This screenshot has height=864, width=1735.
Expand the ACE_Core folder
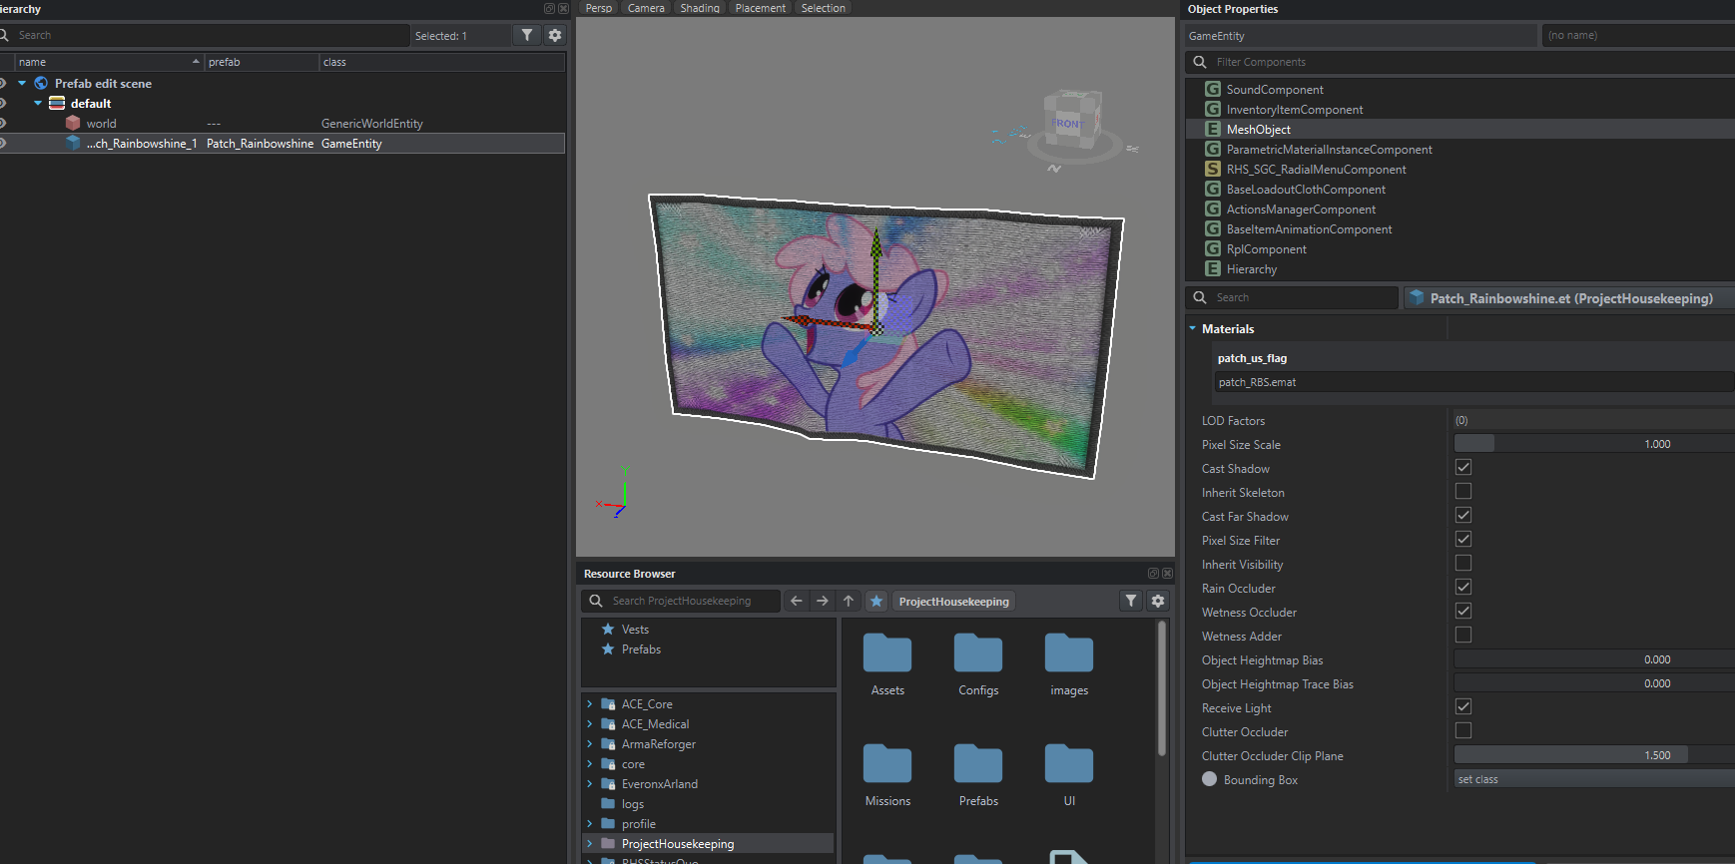(589, 703)
